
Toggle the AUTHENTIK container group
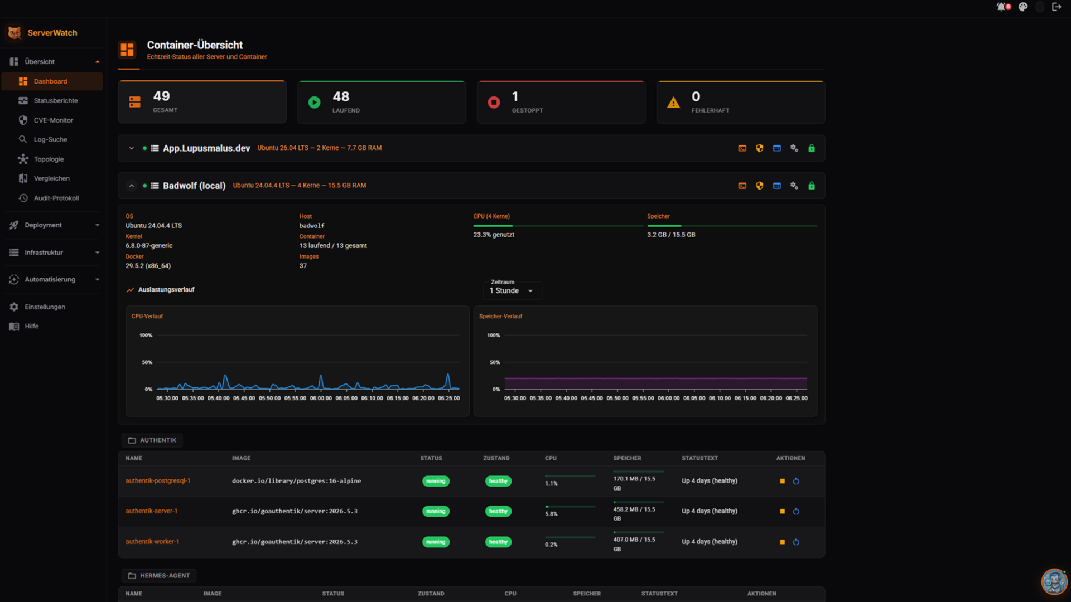pos(152,440)
